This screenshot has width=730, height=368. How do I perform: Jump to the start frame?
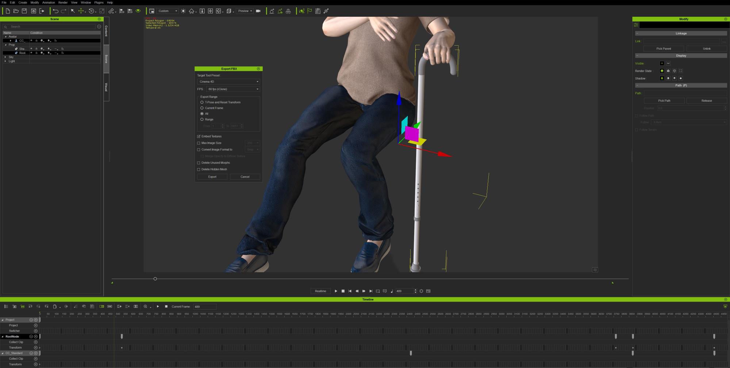pyautogui.click(x=350, y=291)
